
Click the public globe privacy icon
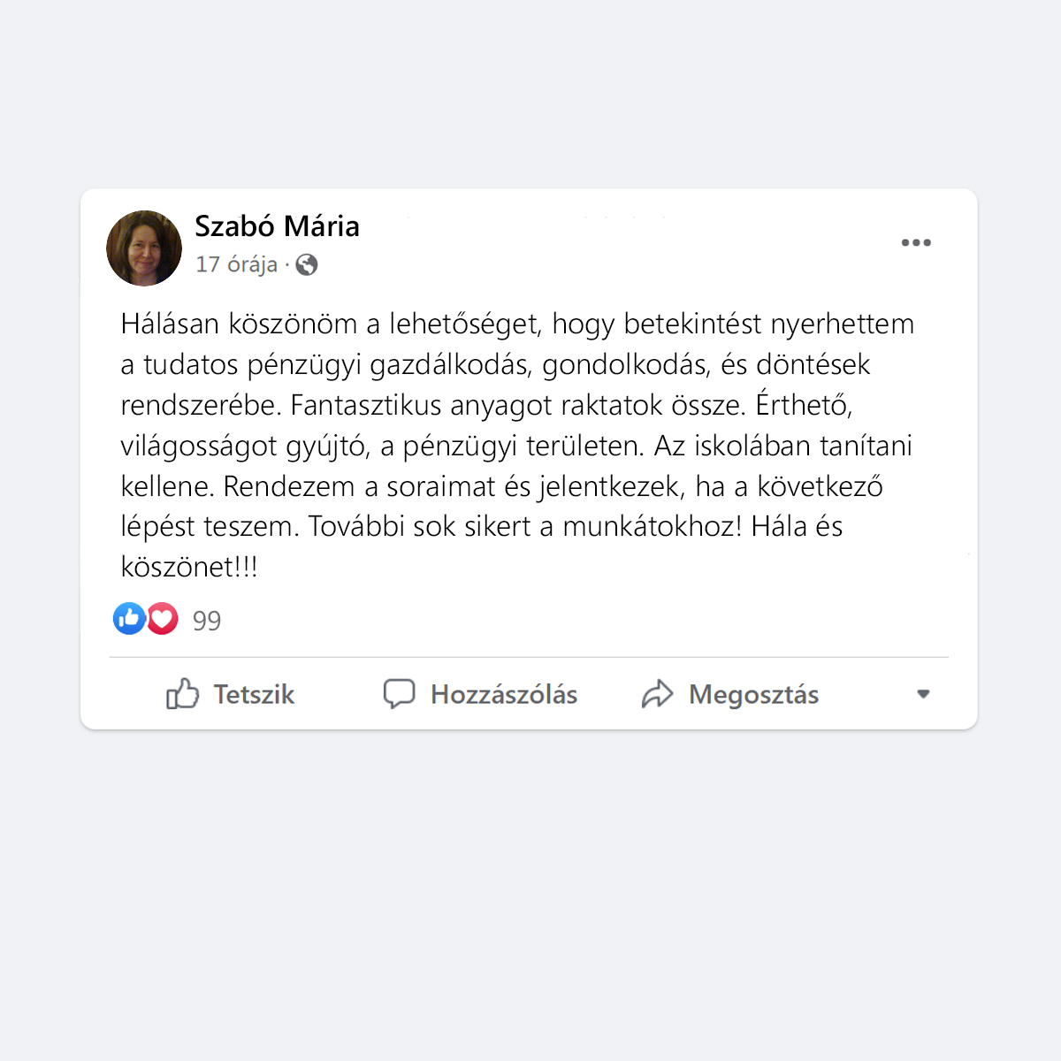coord(307,264)
